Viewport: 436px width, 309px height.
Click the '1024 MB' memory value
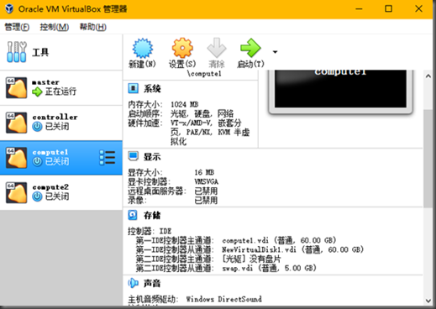click(x=185, y=104)
